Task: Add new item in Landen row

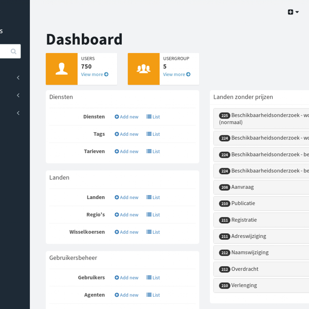Action: (126, 197)
